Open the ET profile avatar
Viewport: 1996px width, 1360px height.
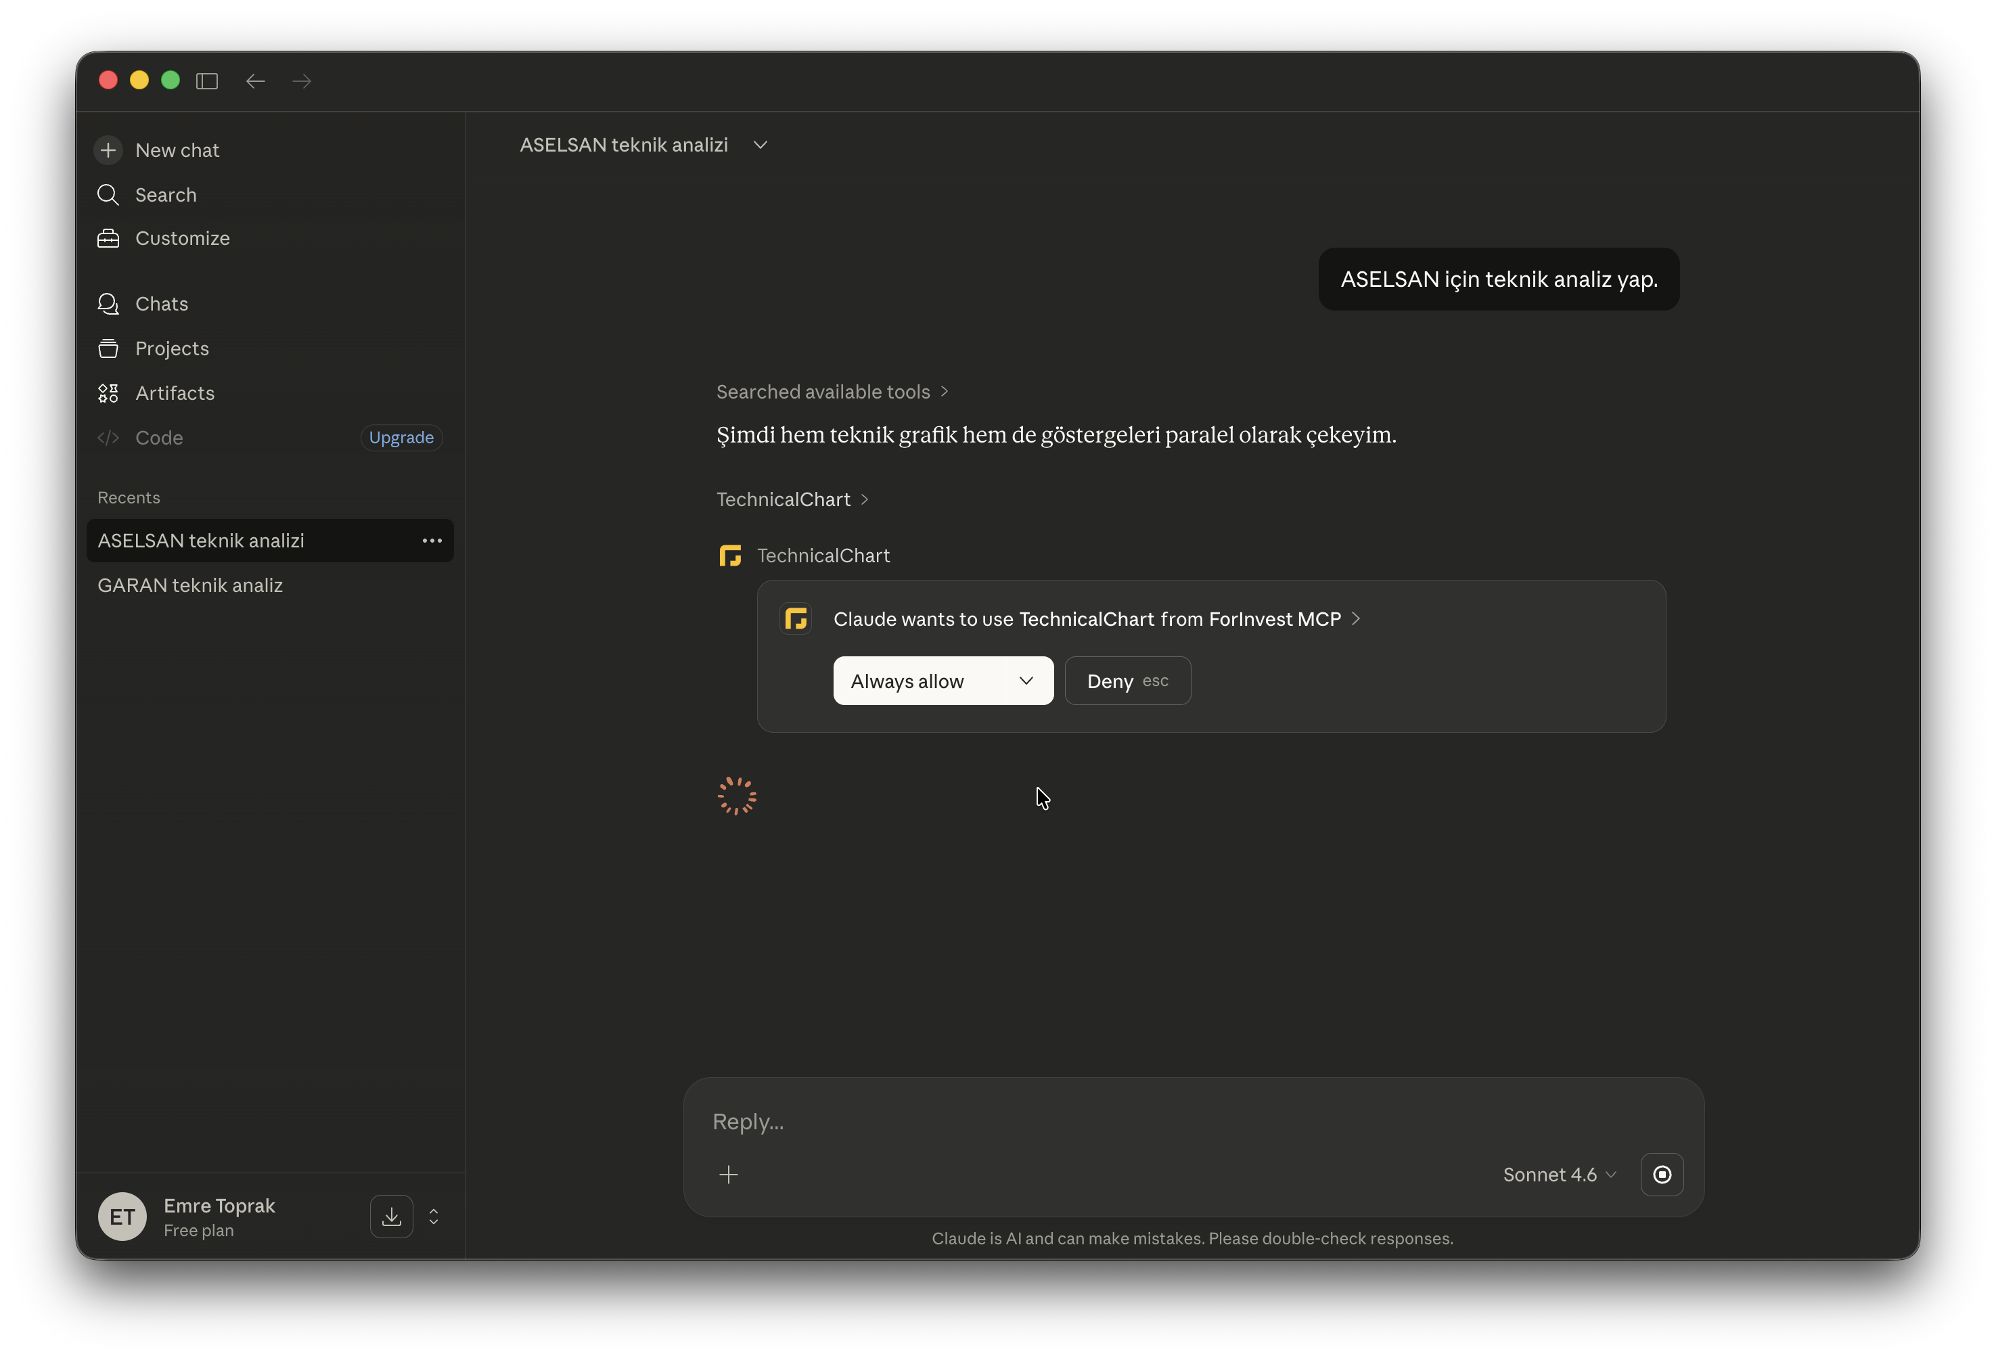122,1217
